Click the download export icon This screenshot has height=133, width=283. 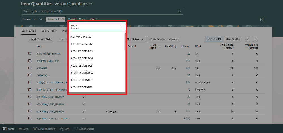(247, 39)
